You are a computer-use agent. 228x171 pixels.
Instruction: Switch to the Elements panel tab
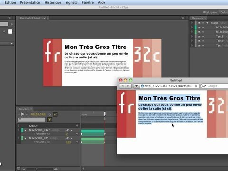[x=197, y=18]
